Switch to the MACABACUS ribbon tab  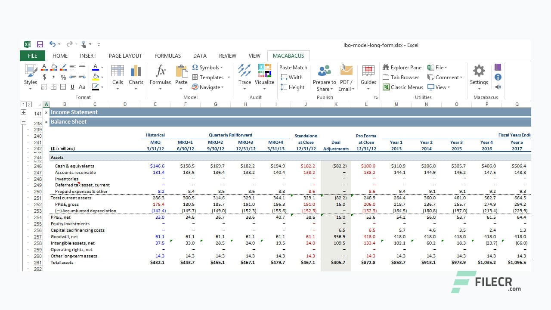point(288,56)
